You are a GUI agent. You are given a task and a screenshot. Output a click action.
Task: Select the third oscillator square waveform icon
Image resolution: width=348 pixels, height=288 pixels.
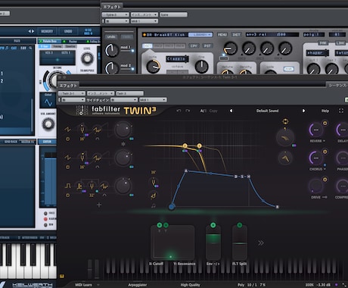pos(67,186)
